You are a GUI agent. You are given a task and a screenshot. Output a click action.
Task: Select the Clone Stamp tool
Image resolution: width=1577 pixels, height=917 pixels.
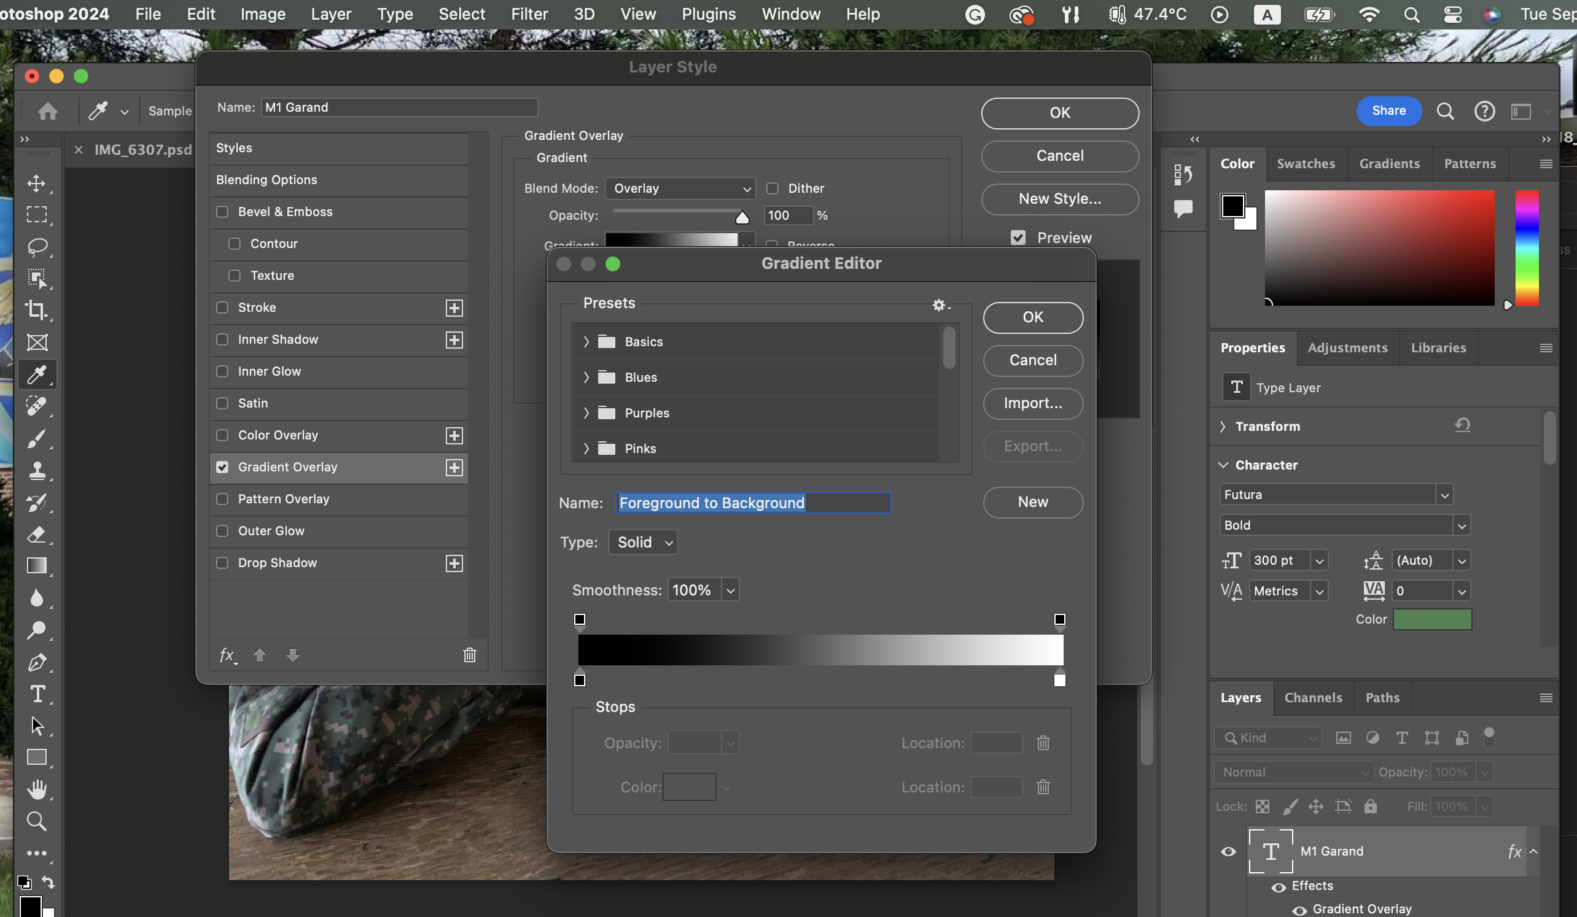click(36, 470)
